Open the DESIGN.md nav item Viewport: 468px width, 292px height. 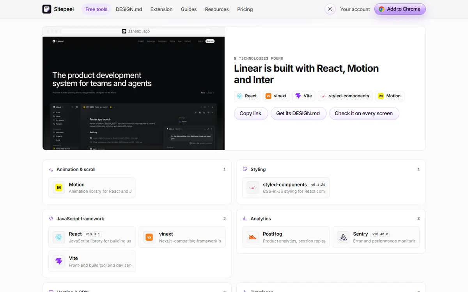129,9
